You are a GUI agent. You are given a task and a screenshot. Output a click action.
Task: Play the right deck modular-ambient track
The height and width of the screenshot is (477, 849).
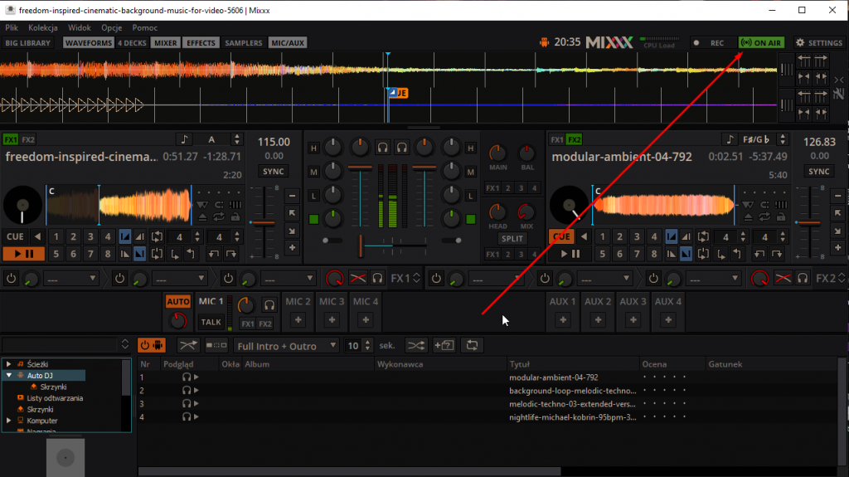[570, 253]
